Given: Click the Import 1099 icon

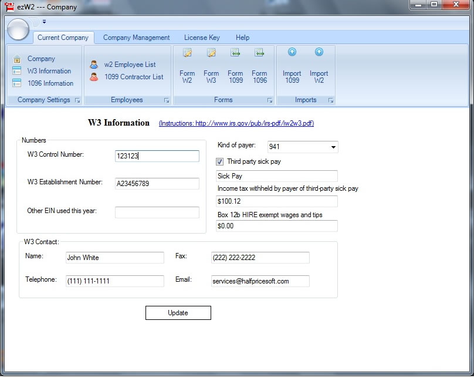Looking at the screenshot, I should (292, 52).
